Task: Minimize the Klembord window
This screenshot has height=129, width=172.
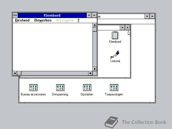Action: pos(89,15)
